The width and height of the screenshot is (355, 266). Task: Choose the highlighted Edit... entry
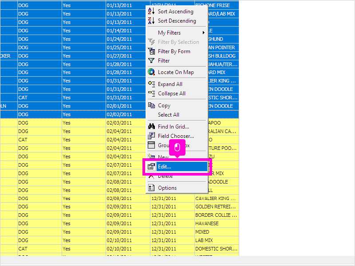click(x=177, y=167)
